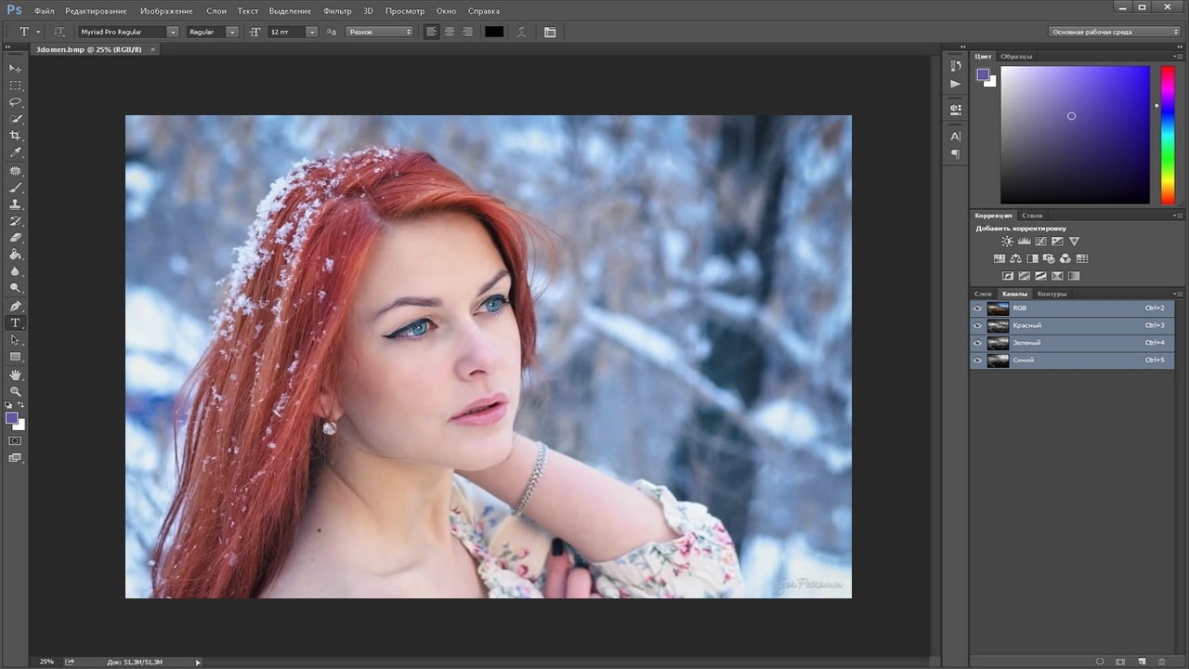The height and width of the screenshot is (669, 1189).
Task: Toggle visibility of the Красный channel
Action: coord(977,326)
